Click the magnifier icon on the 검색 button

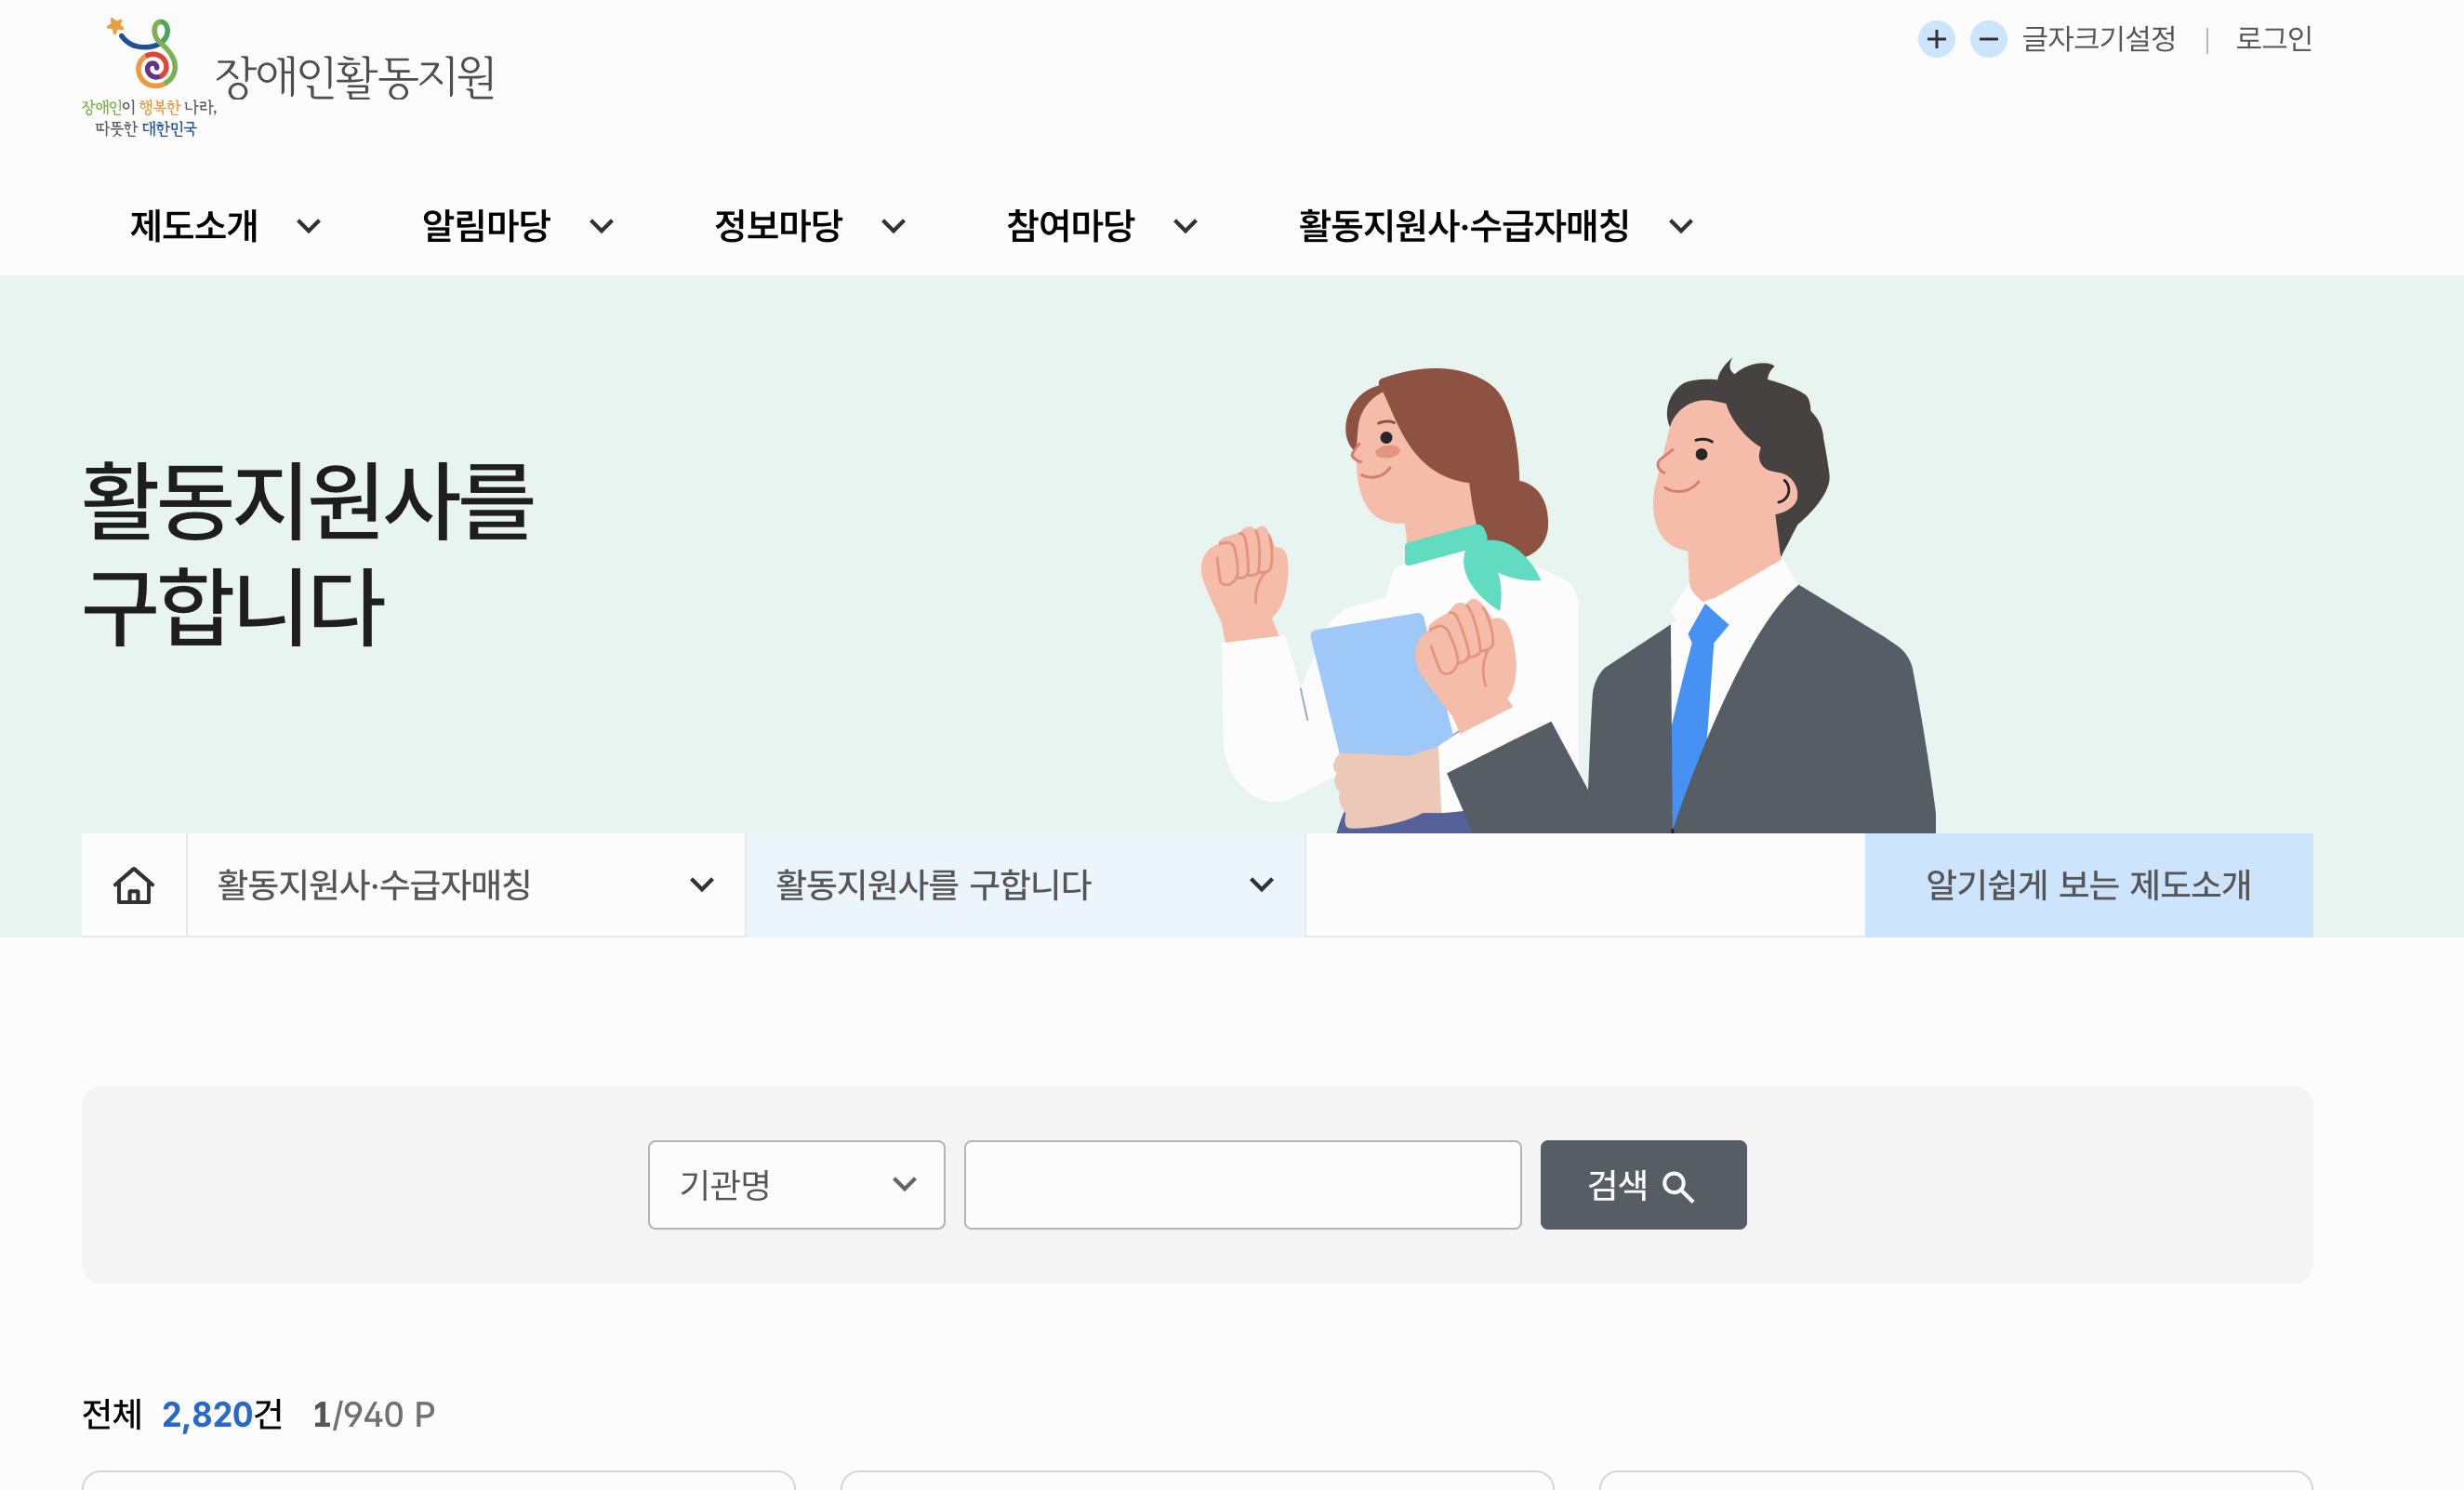(1679, 1185)
